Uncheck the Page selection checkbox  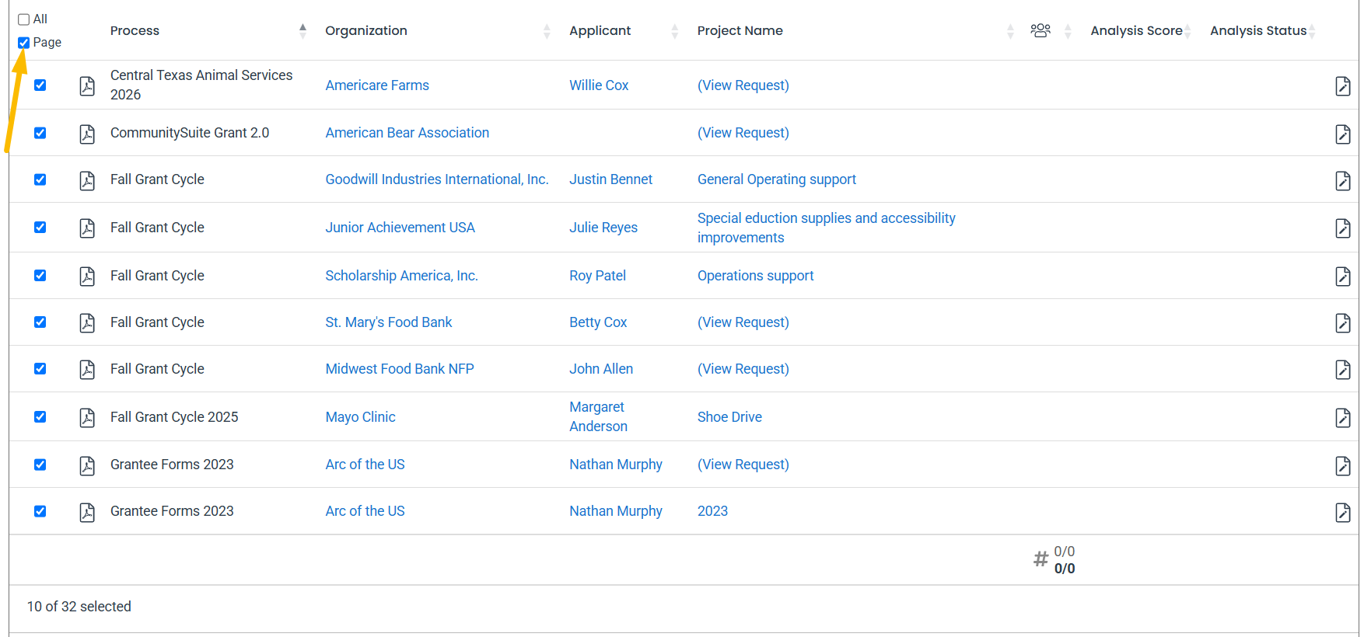tap(24, 43)
